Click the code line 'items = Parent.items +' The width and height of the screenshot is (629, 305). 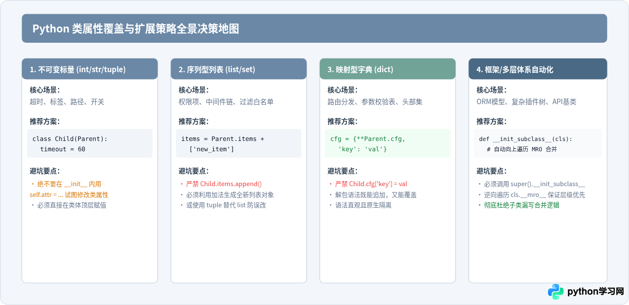point(223,139)
